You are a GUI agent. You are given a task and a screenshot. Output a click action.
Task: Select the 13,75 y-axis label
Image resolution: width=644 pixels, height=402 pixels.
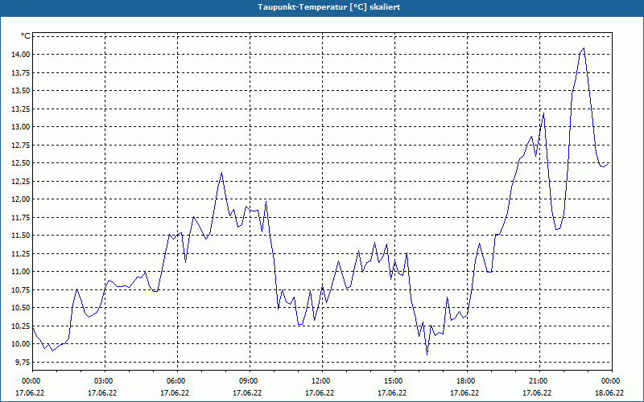click(x=21, y=72)
